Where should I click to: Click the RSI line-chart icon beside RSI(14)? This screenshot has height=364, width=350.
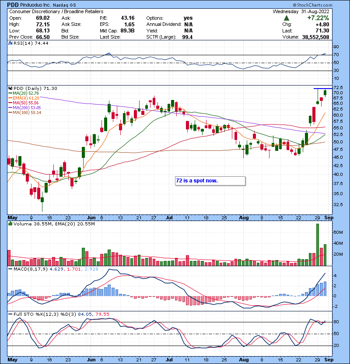tap(10, 43)
